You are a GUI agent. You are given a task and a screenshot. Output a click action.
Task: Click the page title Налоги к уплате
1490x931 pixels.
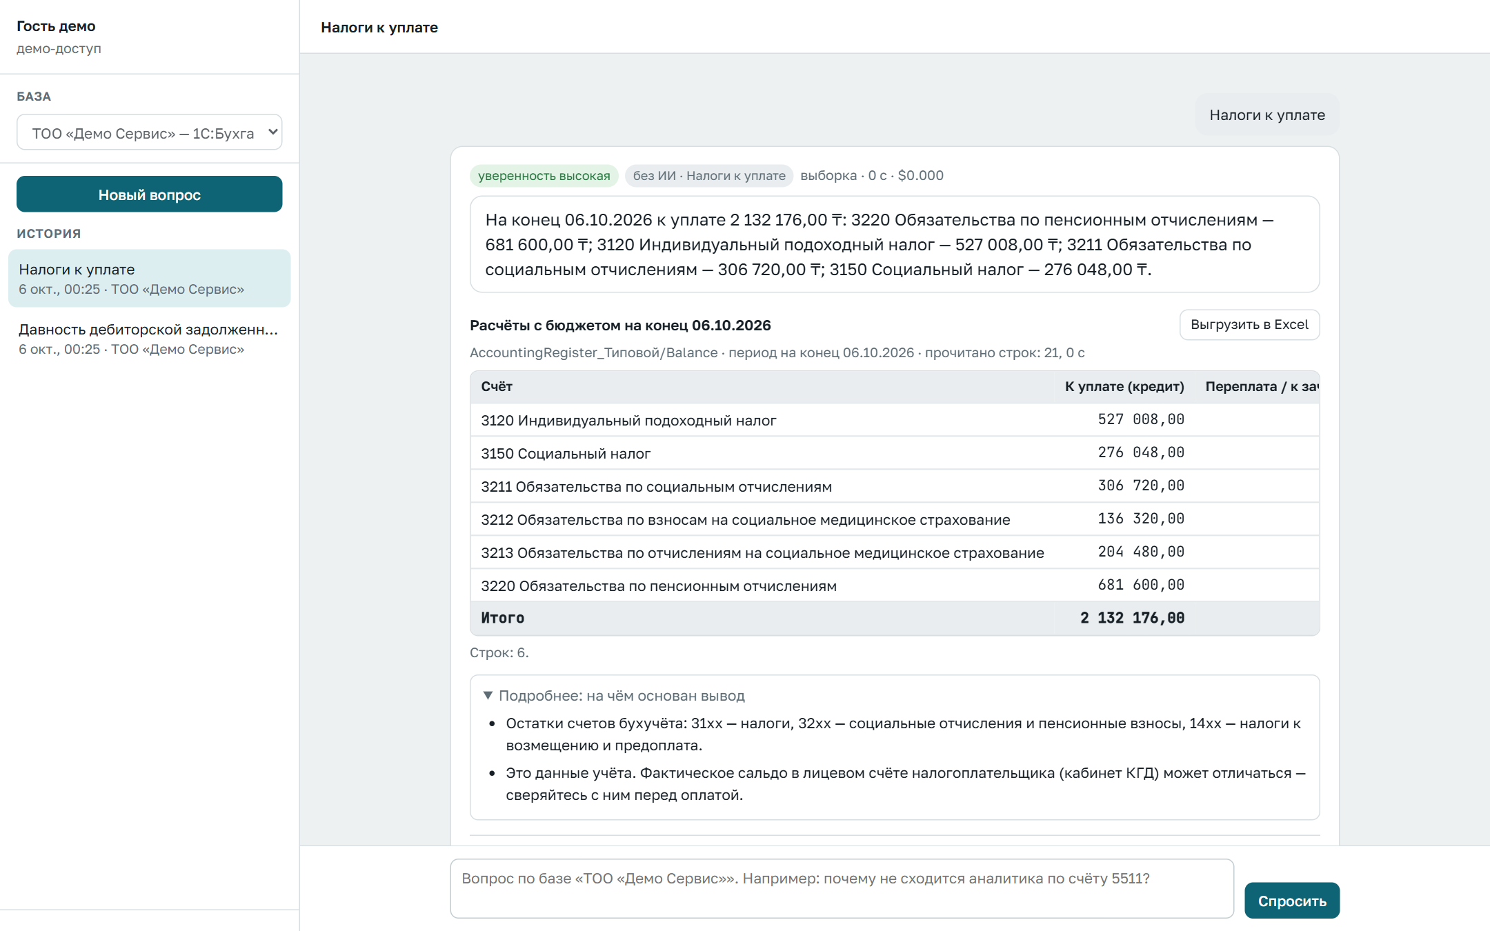[x=379, y=28]
